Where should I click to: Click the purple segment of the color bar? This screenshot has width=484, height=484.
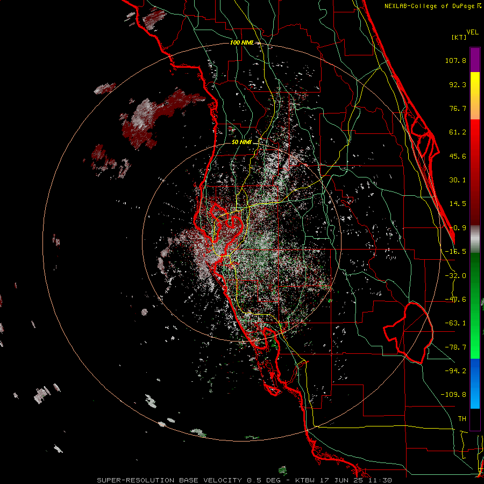coord(475,60)
